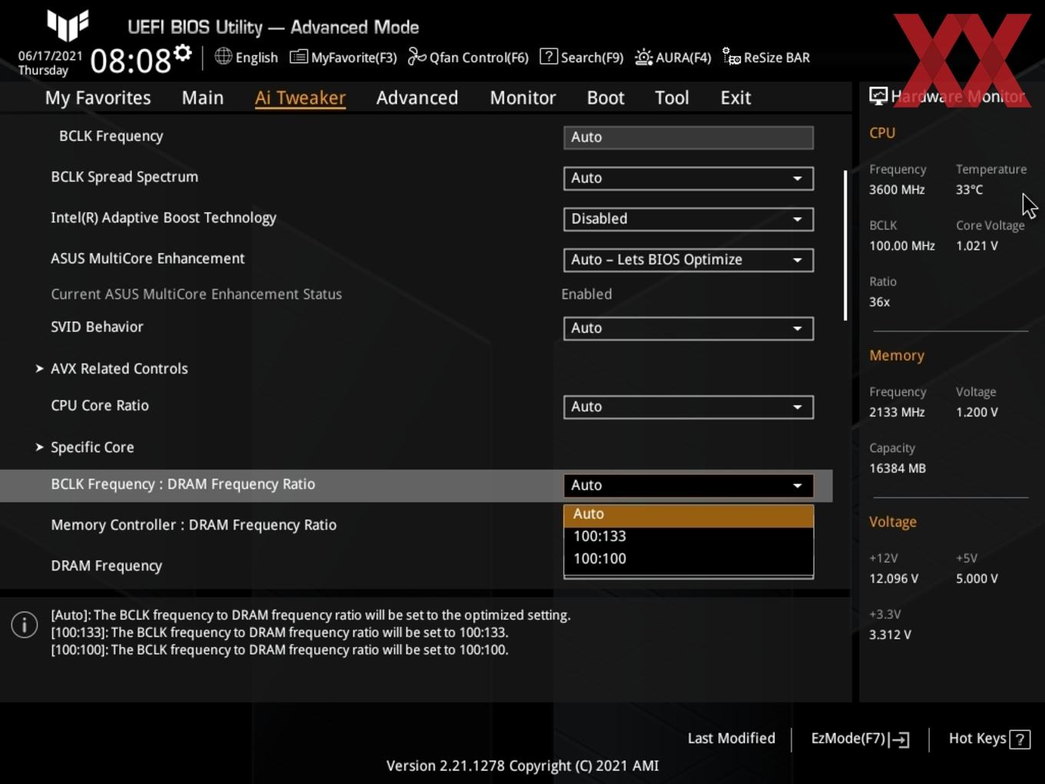Open ASUS MultiCore Enhancement dropdown
Image resolution: width=1045 pixels, height=784 pixels.
tap(688, 260)
